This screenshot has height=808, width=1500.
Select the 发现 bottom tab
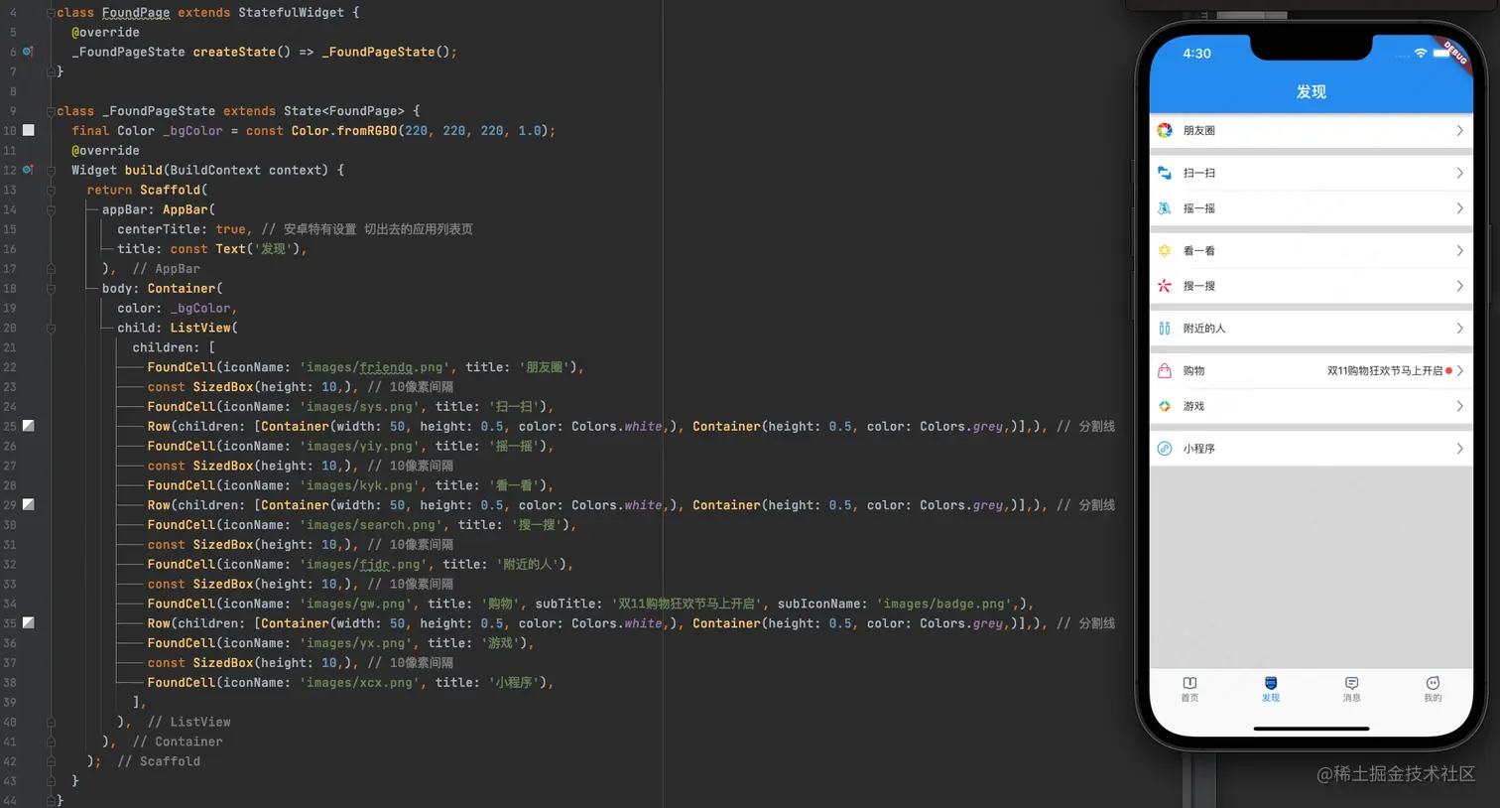(x=1271, y=689)
